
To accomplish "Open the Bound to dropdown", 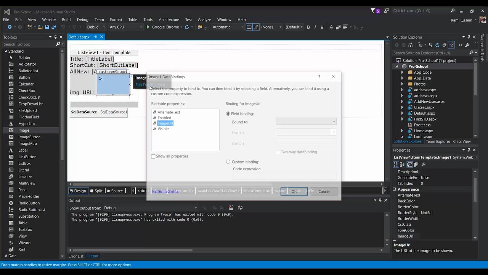I will coord(306,122).
